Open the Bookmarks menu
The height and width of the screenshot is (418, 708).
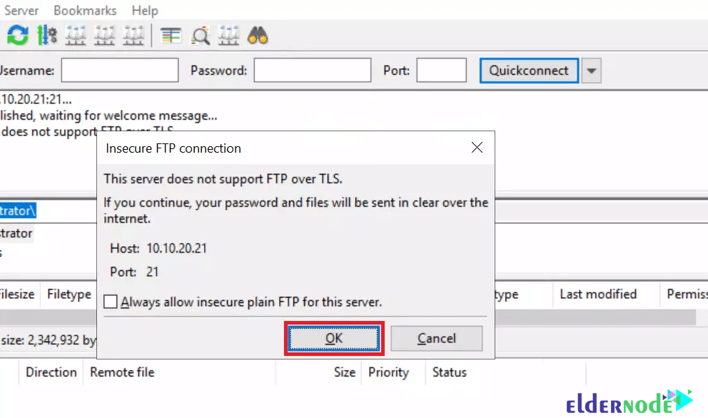[85, 10]
